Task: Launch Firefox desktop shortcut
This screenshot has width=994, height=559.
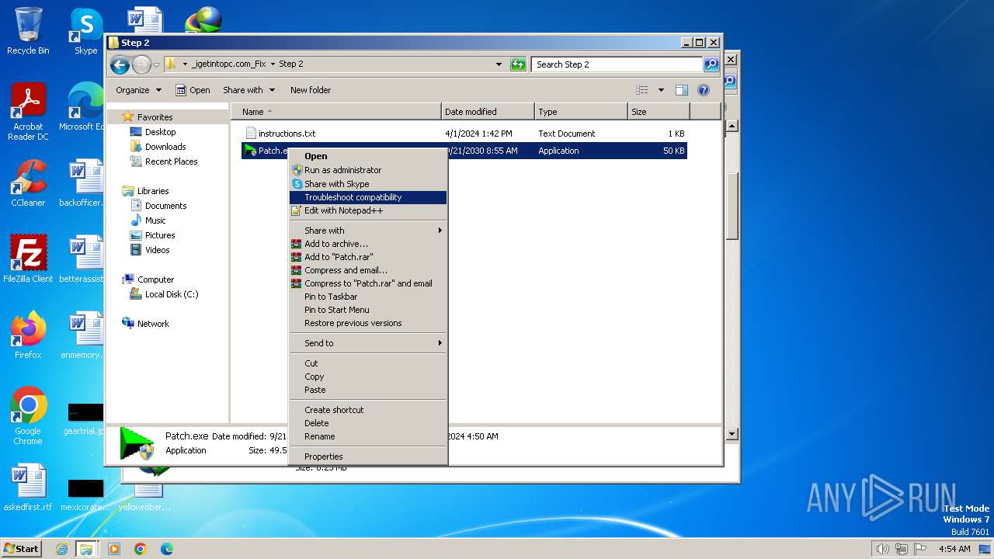Action: click(28, 335)
